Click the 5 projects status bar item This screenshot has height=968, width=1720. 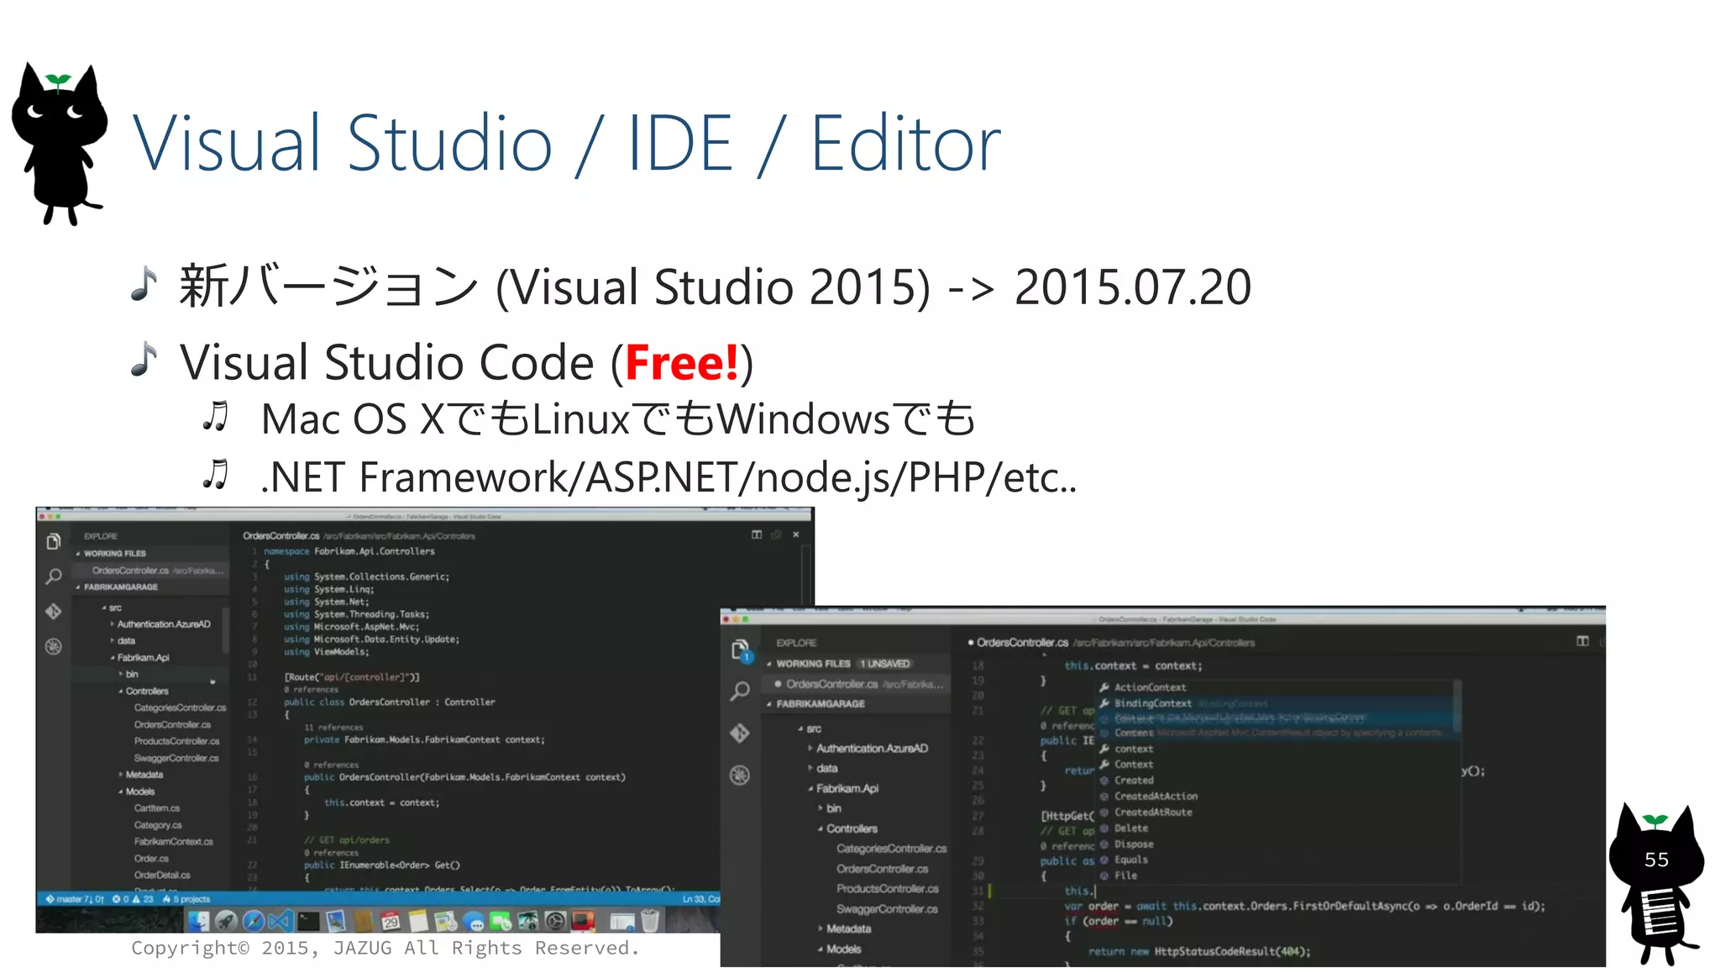click(x=186, y=899)
